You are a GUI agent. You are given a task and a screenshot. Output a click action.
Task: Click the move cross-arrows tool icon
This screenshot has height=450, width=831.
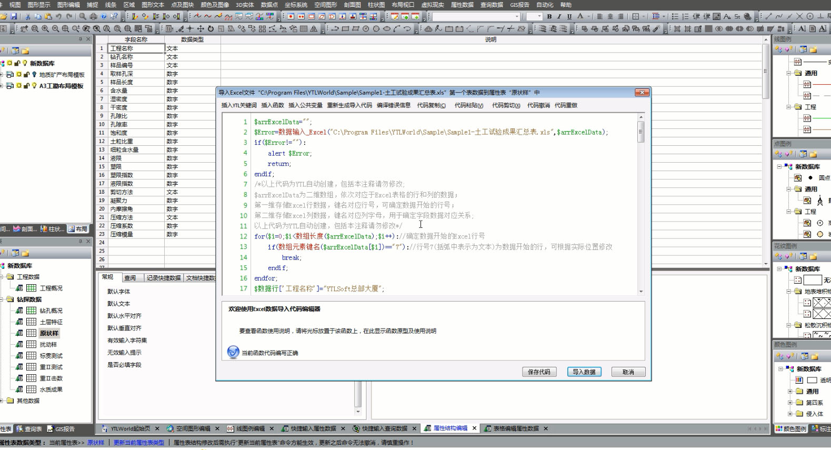(200, 28)
